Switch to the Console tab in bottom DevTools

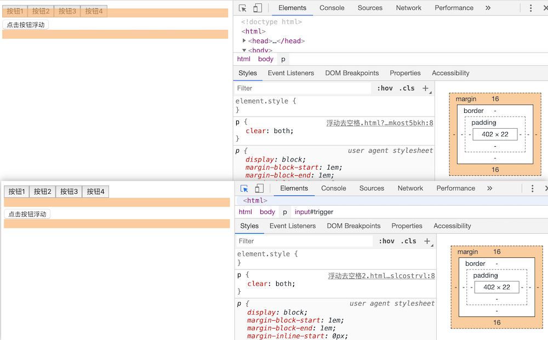tap(333, 188)
